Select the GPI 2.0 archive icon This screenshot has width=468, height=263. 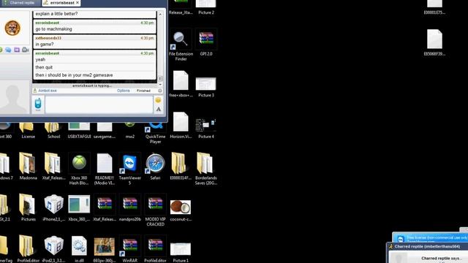pos(206,43)
